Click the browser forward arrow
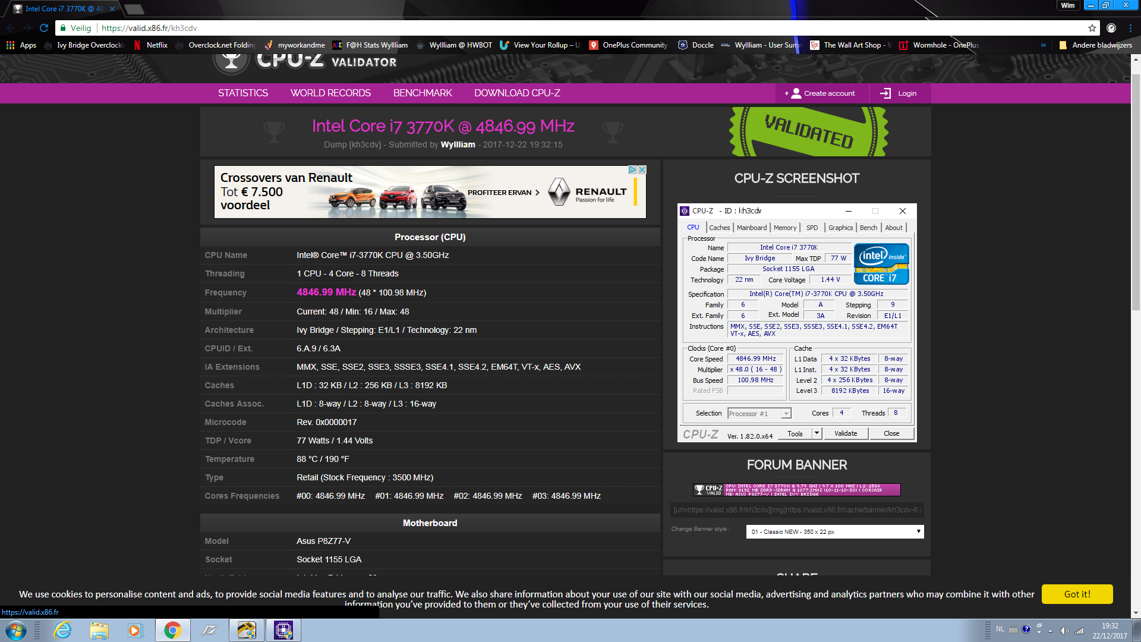Viewport: 1141px width, 642px height. pyautogui.click(x=27, y=28)
